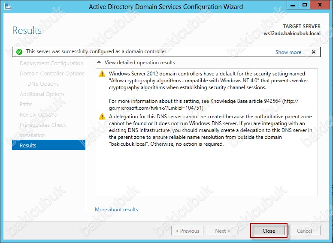Click the green success checkmark icon
This screenshot has width=333, height=243.
19,52
